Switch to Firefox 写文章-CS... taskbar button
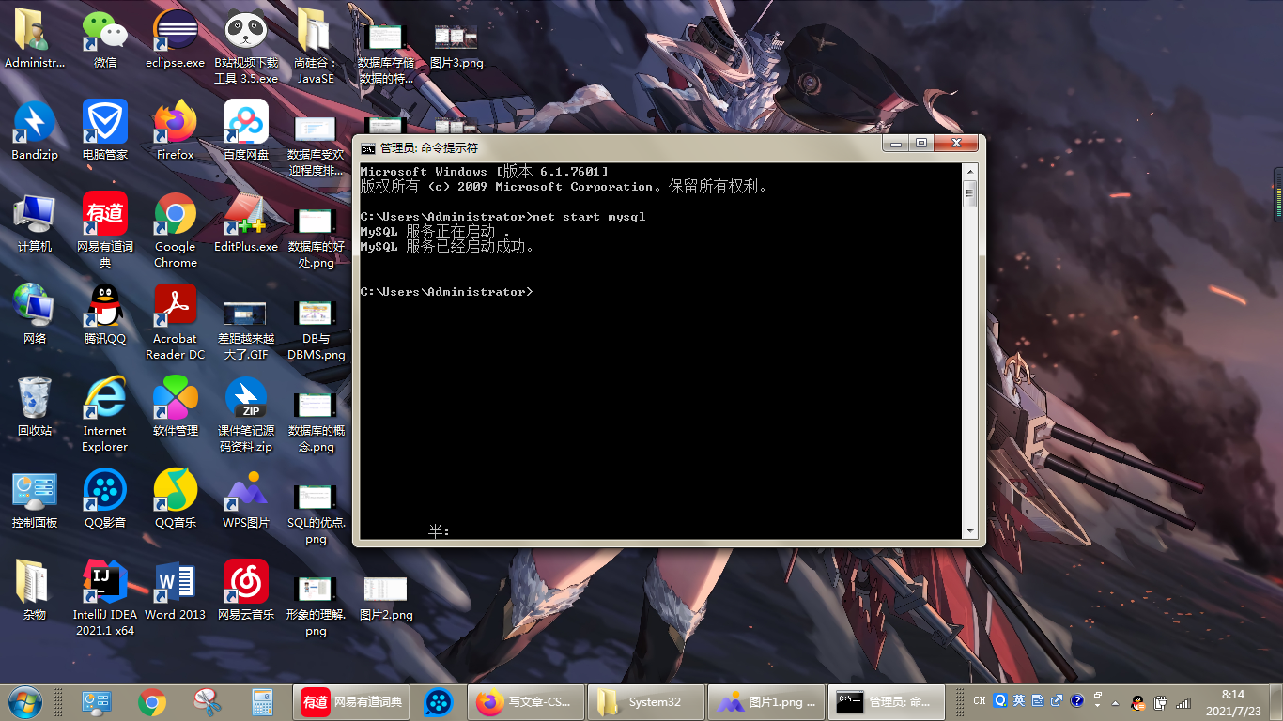Image resolution: width=1283 pixels, height=721 pixels. coord(526,702)
